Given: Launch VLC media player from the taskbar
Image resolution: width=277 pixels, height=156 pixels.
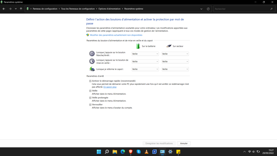Looking at the screenshot, I should point(147,152).
